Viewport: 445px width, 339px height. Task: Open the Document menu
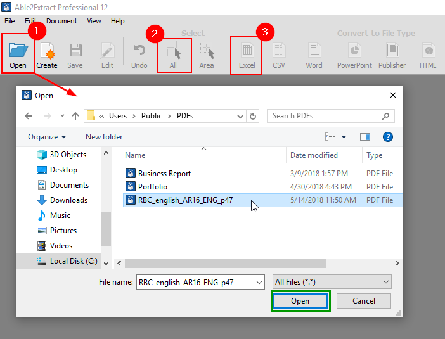(x=61, y=21)
